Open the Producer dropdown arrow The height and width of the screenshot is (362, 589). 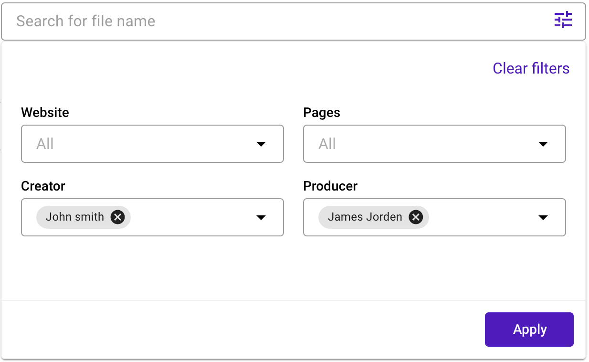(543, 217)
